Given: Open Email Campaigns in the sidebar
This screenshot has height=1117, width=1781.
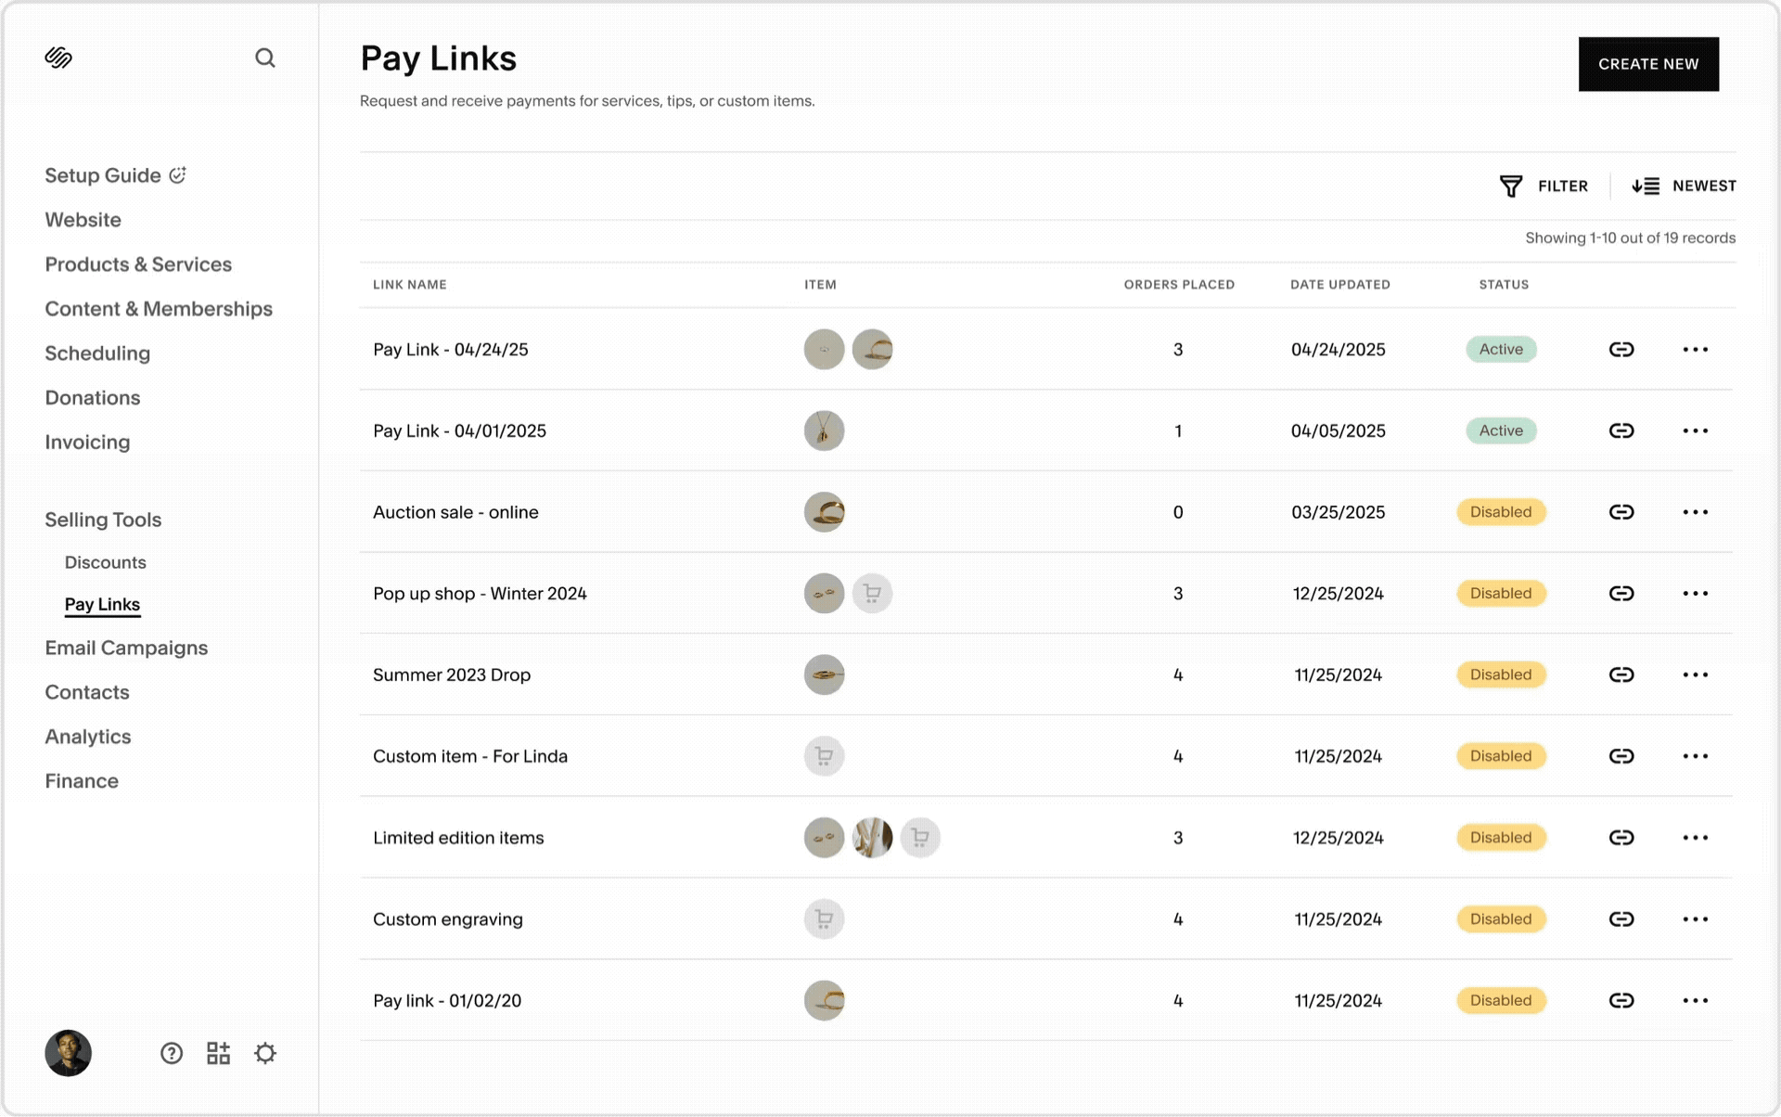Looking at the screenshot, I should pyautogui.click(x=126, y=648).
